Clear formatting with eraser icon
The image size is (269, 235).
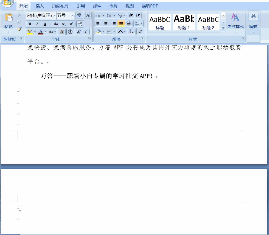coord(80,24)
